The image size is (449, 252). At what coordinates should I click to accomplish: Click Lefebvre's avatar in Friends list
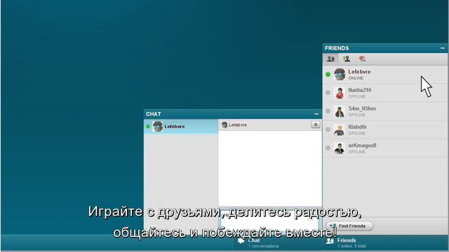click(x=340, y=74)
